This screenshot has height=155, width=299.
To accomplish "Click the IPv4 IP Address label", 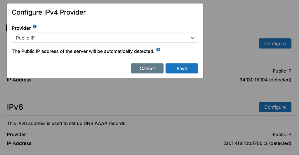I will pyautogui.click(x=19, y=80).
